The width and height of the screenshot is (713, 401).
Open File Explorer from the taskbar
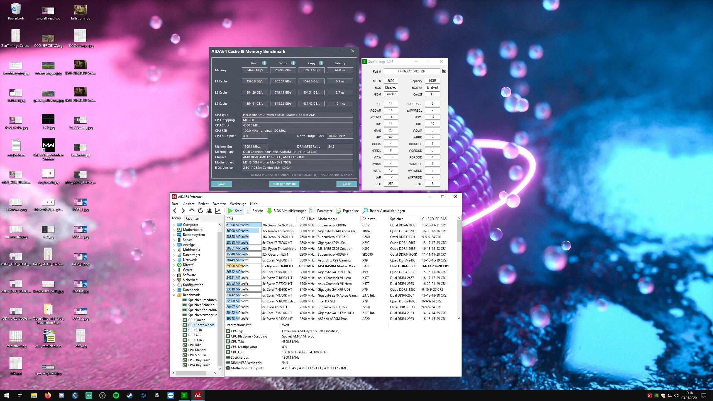(x=34, y=395)
